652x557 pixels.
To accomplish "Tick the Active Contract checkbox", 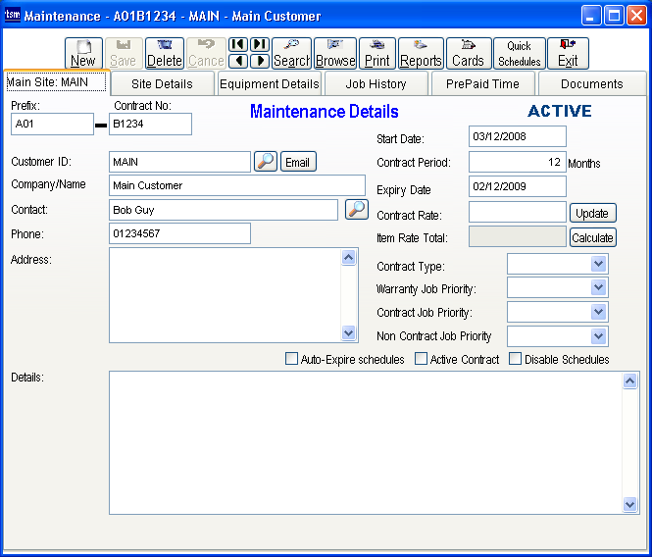I will (x=421, y=359).
